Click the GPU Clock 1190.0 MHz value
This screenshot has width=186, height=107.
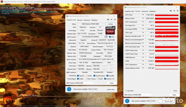click(x=150, y=15)
